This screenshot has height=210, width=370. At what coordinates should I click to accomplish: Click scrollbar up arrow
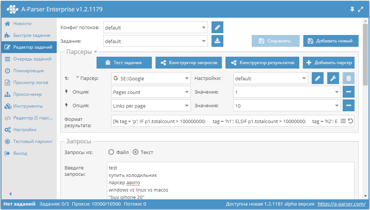(x=365, y=21)
